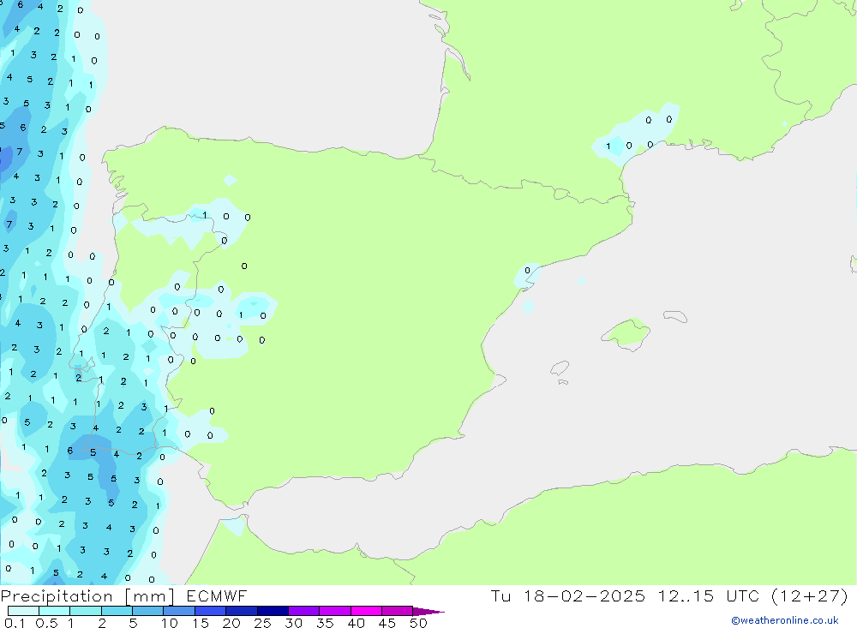Viewport: 857px width, 628px height.
Task: Click the 1–2 mm legend color box
Action: [86, 611]
